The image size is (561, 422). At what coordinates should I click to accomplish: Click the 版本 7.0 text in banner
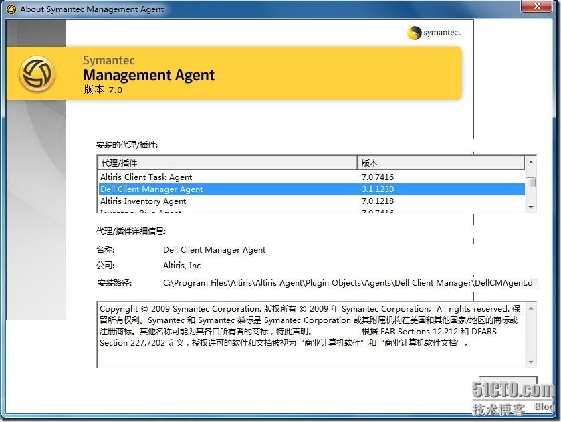pyautogui.click(x=103, y=89)
